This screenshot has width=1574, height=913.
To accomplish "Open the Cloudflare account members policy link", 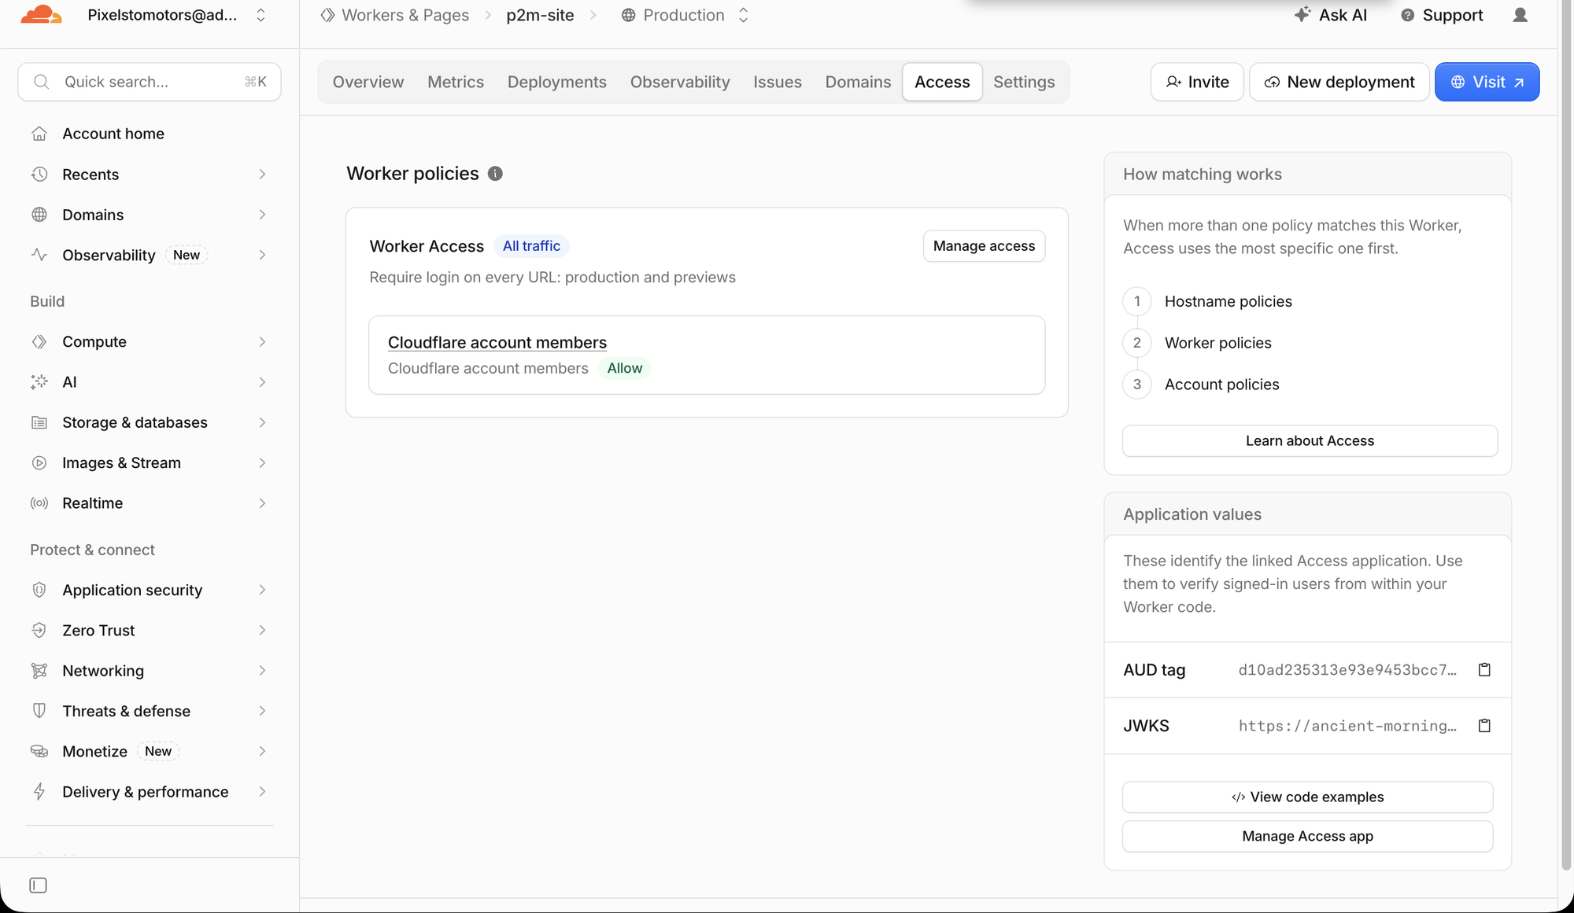I will pos(497,343).
